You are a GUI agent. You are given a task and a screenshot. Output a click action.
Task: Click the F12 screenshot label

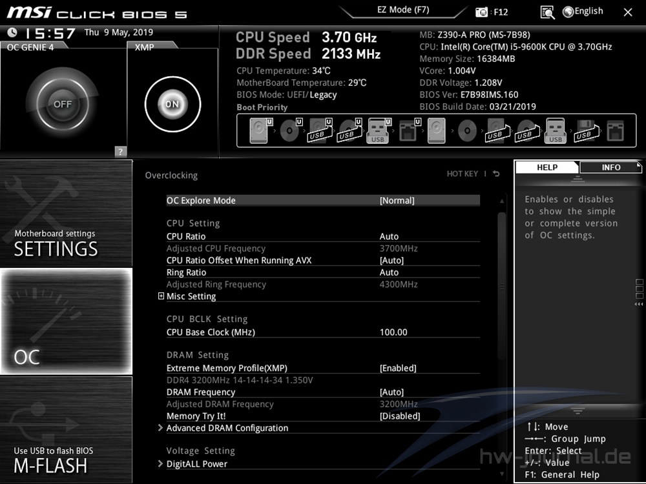click(501, 12)
